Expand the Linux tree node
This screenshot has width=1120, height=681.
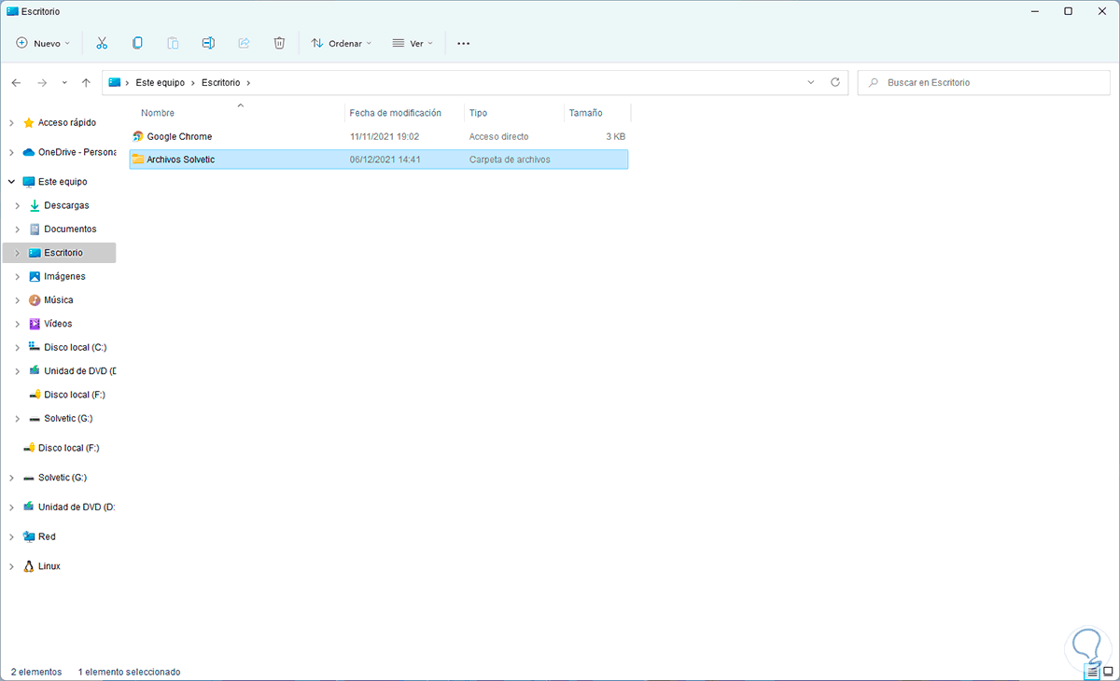pos(11,566)
